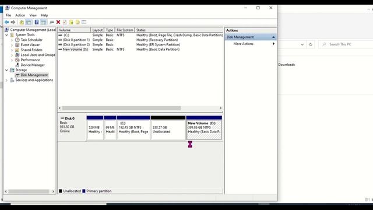Sort by the File System column header
Screen dimensions: 373x210
(125, 30)
